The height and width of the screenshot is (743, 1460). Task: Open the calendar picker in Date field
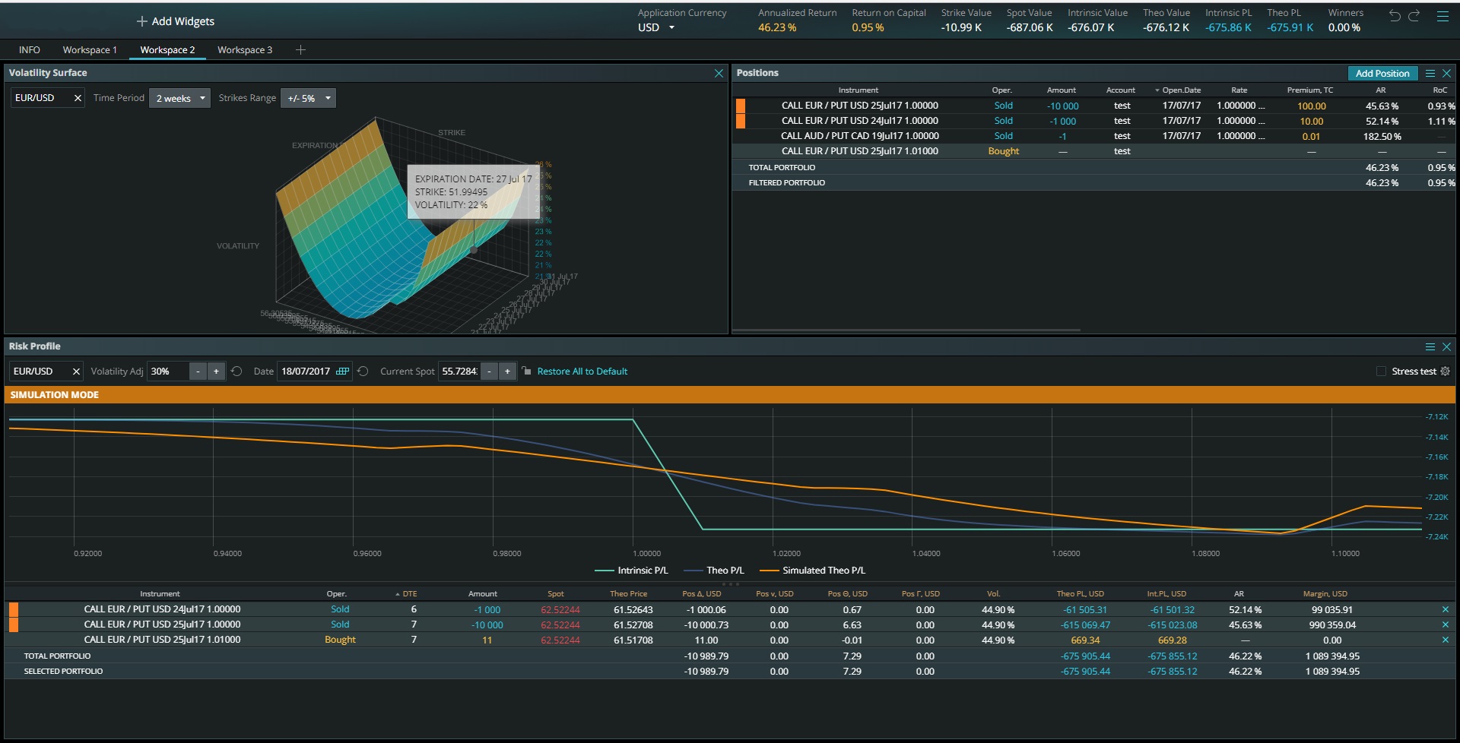coord(342,371)
